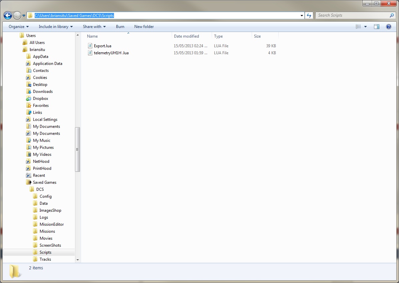Open the Tracks folder

point(45,259)
